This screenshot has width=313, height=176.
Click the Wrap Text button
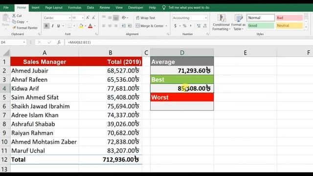tap(145, 18)
